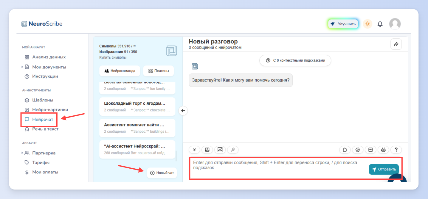
Task: Select Нейро-картинки in the sidebar
Action: click(46, 110)
